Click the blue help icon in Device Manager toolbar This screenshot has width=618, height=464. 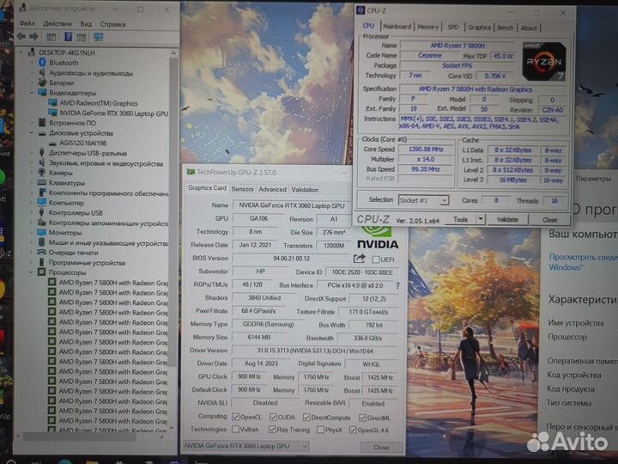point(68,37)
